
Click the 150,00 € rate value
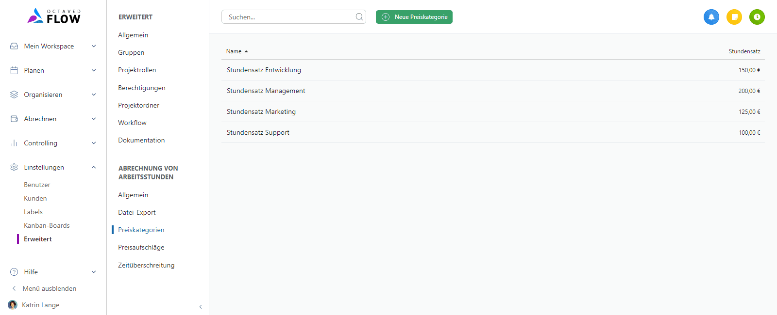coord(749,70)
